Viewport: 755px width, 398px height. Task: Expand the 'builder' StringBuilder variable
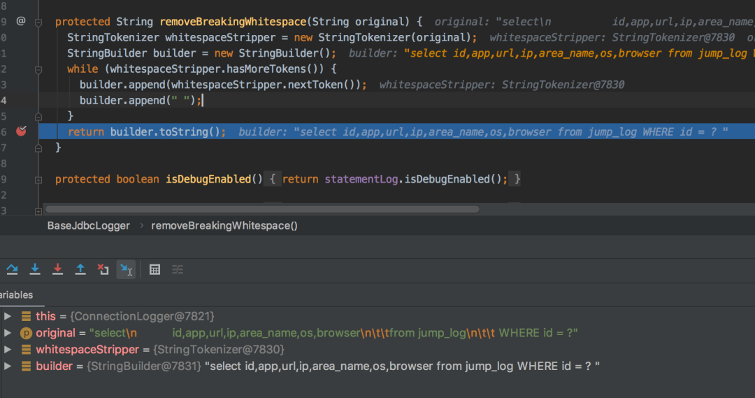(8, 367)
